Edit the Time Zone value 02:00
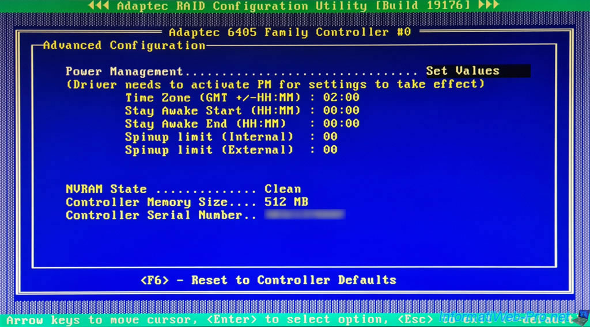This screenshot has width=590, height=327. (x=341, y=98)
